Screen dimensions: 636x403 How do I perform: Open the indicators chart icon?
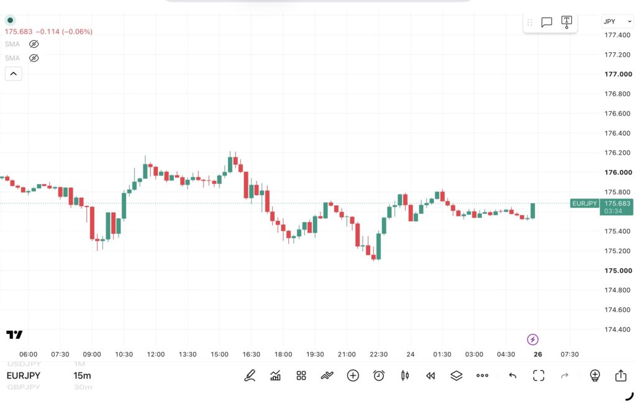[x=275, y=376]
